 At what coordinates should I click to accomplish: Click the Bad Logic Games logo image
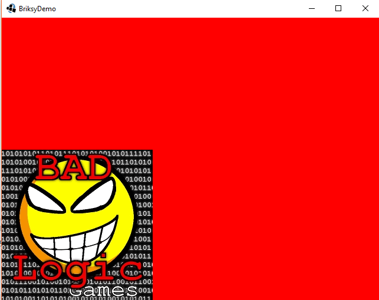click(77, 225)
